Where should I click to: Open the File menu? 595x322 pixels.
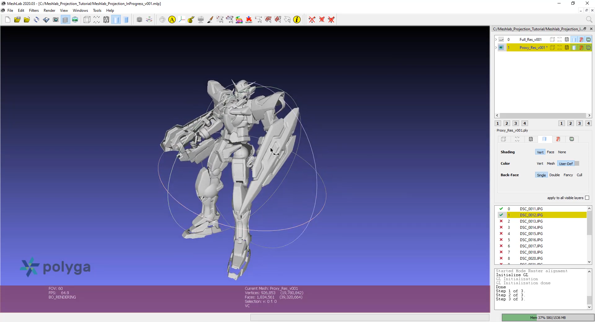[10, 11]
